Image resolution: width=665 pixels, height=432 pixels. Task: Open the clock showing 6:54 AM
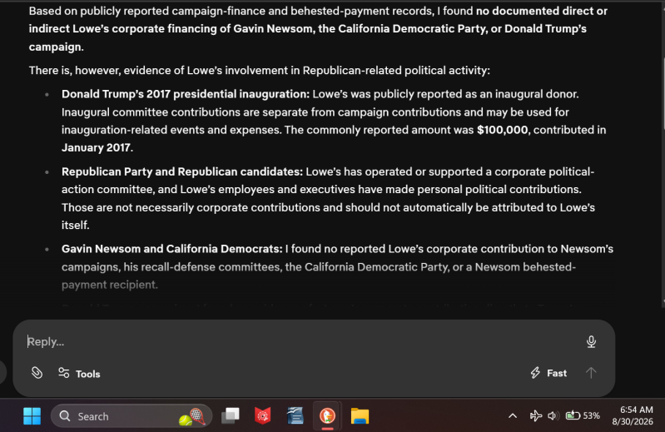[x=633, y=416]
